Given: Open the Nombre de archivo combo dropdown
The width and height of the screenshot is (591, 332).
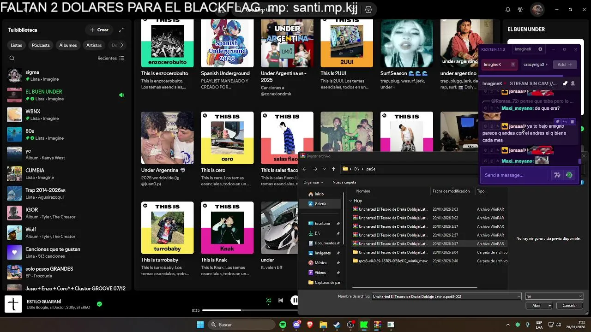Looking at the screenshot, I should pos(519,296).
